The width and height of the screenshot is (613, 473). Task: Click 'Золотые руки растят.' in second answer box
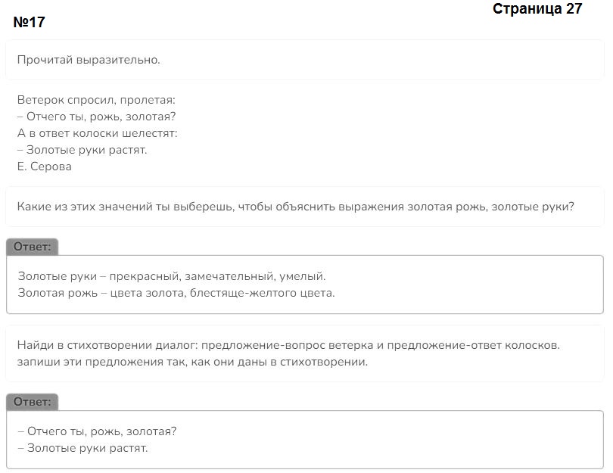(83, 448)
